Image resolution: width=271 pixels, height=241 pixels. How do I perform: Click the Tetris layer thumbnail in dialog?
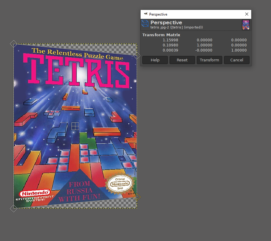pos(246,25)
